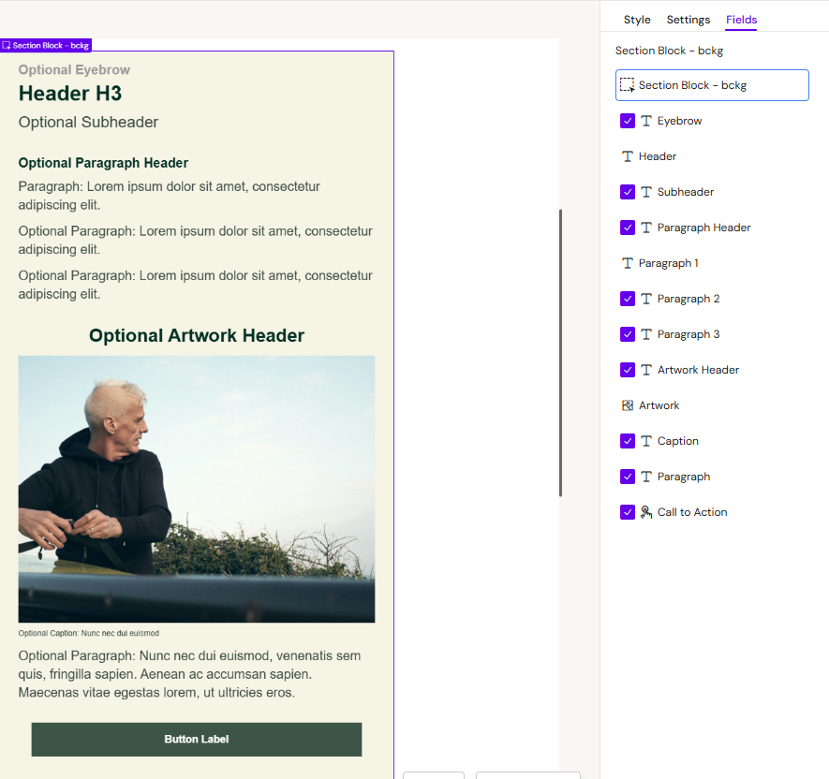Viewport: 829px width, 779px height.
Task: Click the text icon next to Artwork Header
Action: (646, 370)
